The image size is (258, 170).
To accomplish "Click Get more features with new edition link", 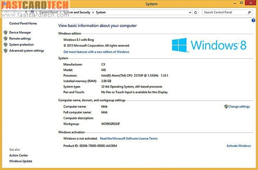I will point(96,52).
